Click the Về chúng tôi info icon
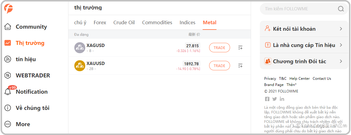 (x=8, y=108)
